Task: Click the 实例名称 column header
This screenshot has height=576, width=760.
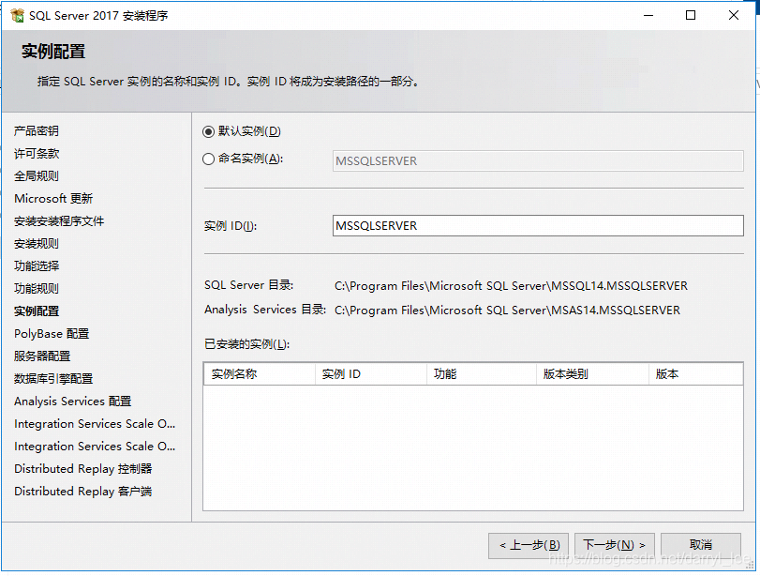Action: (x=260, y=374)
